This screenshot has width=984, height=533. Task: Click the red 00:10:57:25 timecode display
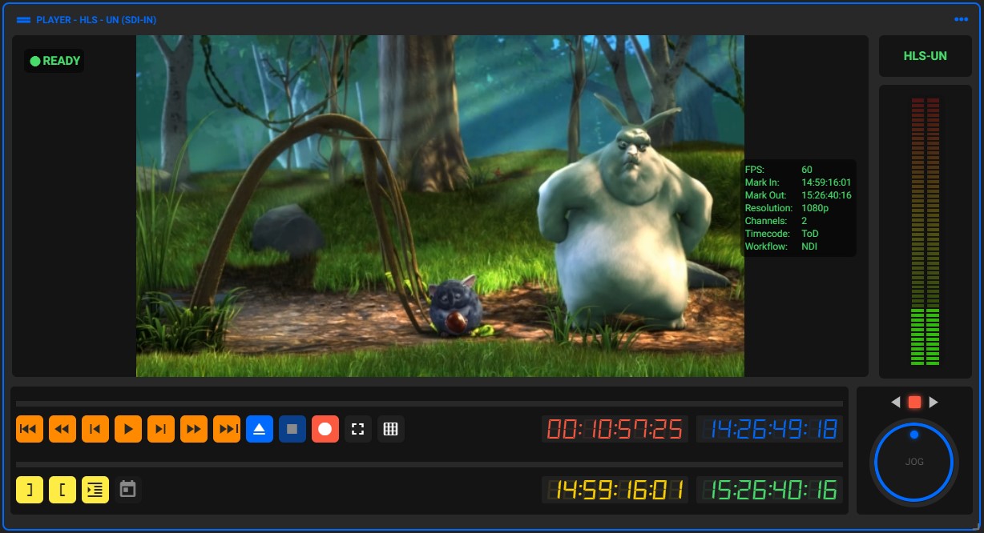click(615, 429)
